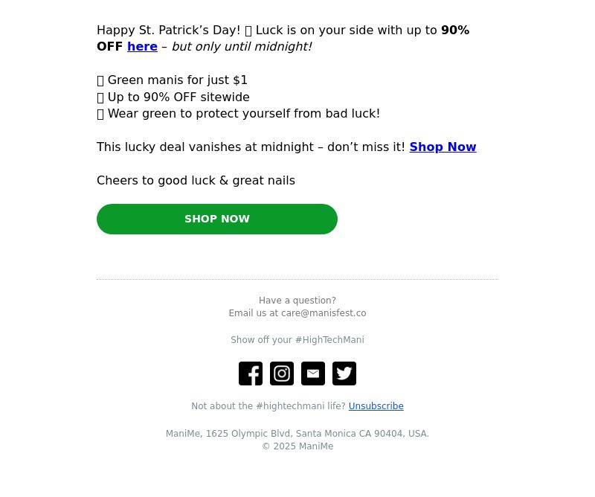Click "Not about the #hightechmani life?" text
This screenshot has height=497, width=595.
tap(268, 406)
